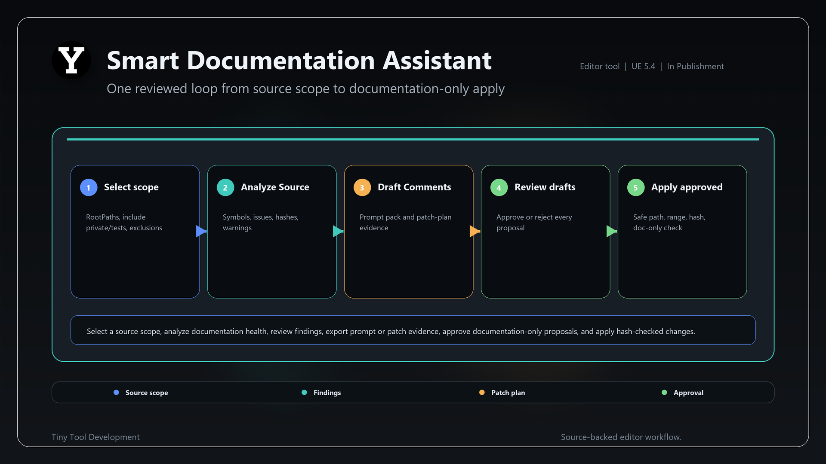Click the 'Findings' legend label

327,393
